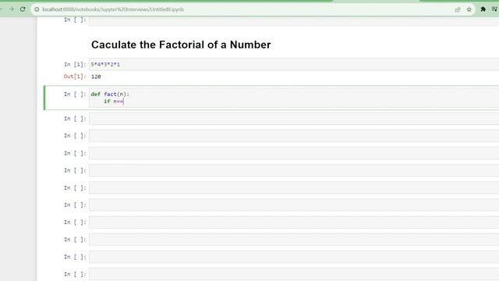Select the 'Caculate the Factorial of a Number' heading

coord(181,44)
